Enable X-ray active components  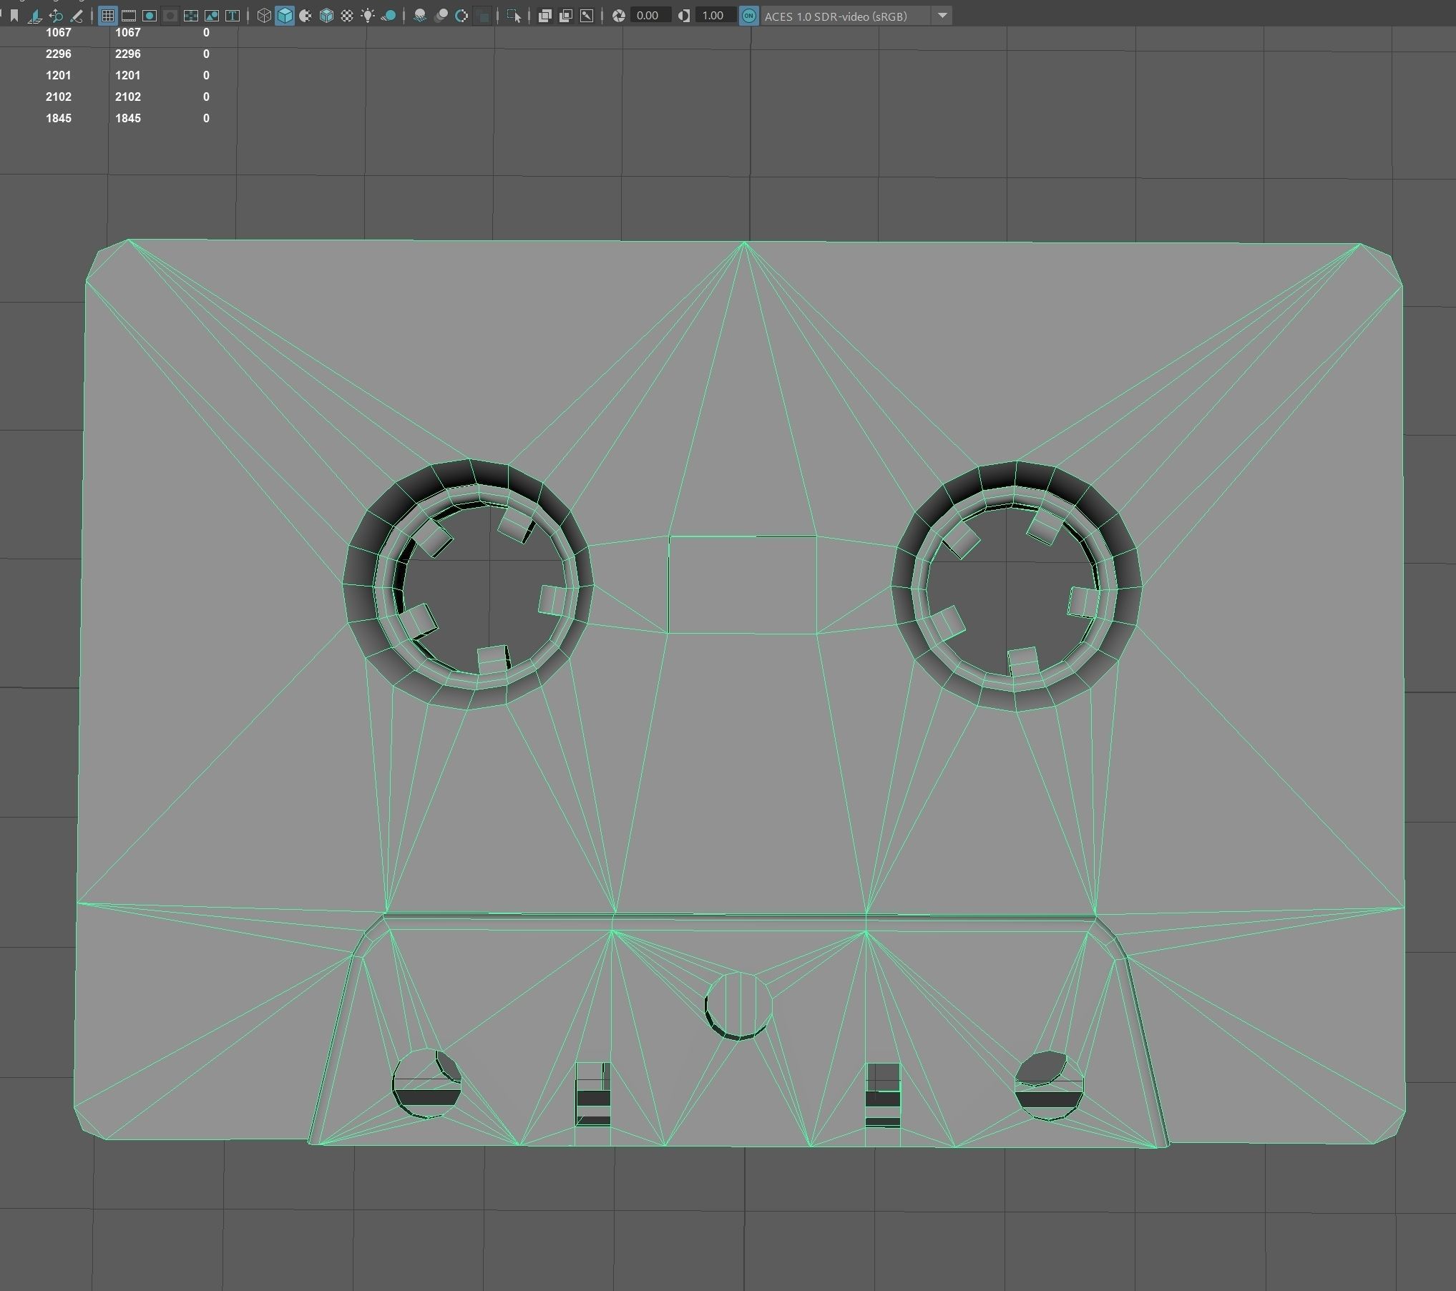click(x=566, y=15)
